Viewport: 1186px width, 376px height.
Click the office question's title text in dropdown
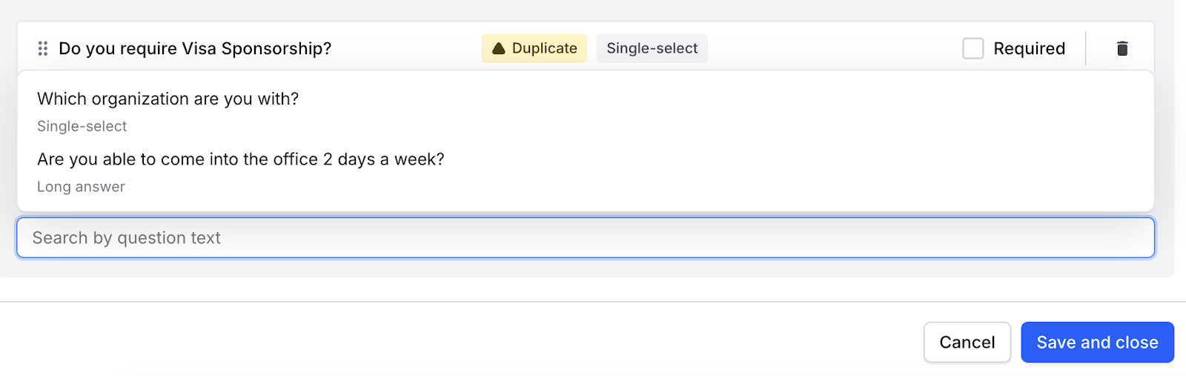point(241,159)
